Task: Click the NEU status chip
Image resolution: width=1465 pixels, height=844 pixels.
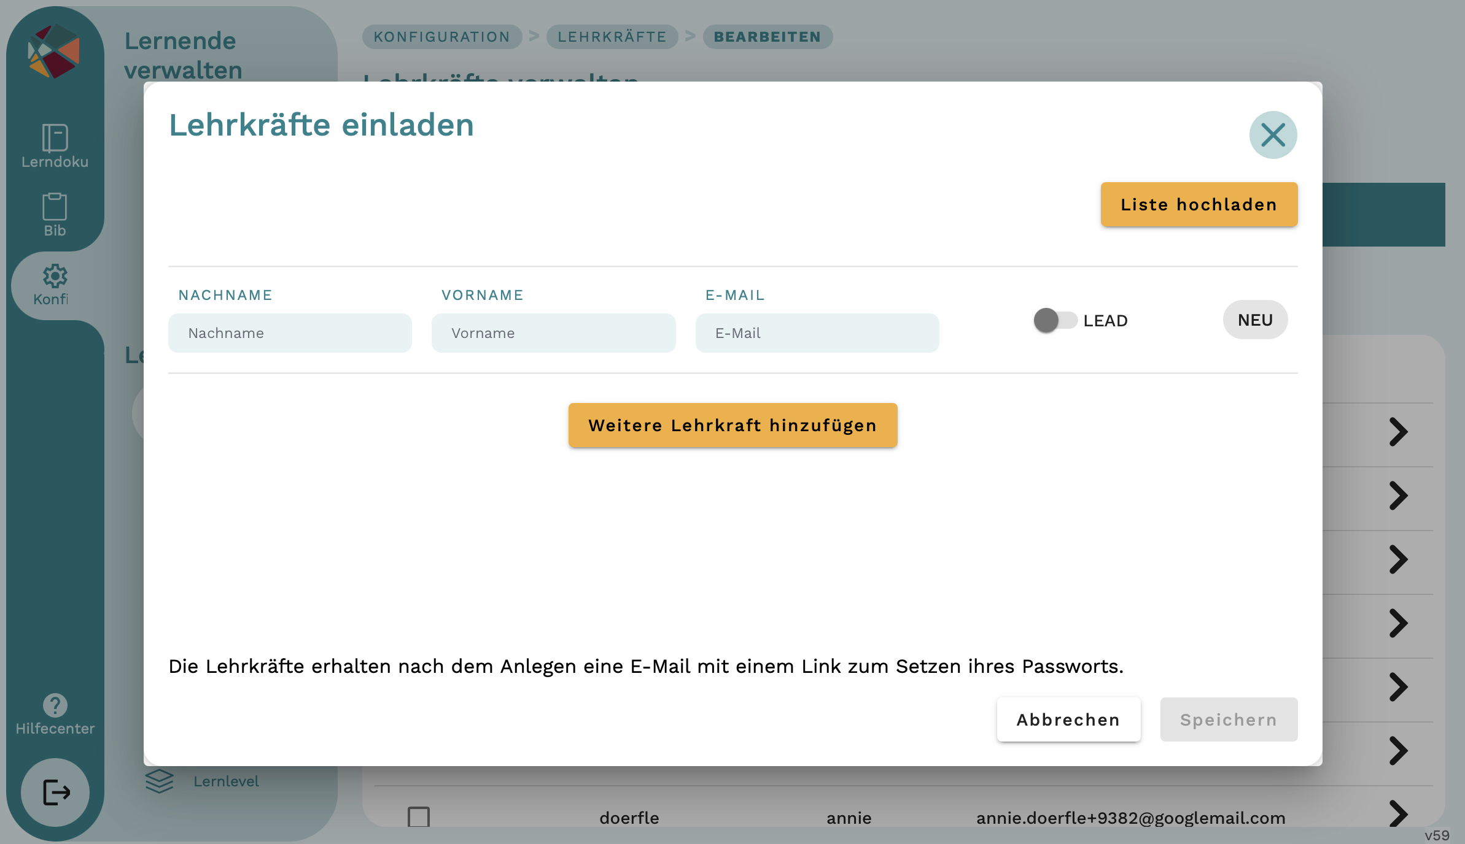Action: 1255,320
